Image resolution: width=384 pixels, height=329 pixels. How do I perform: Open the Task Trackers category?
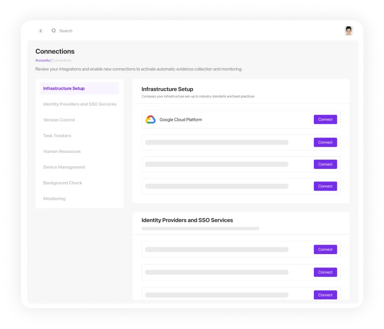pyautogui.click(x=57, y=135)
